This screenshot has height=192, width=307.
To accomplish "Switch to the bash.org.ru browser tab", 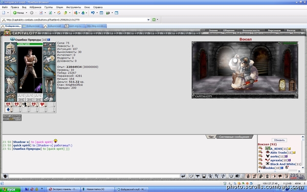I will tap(75, 26).
